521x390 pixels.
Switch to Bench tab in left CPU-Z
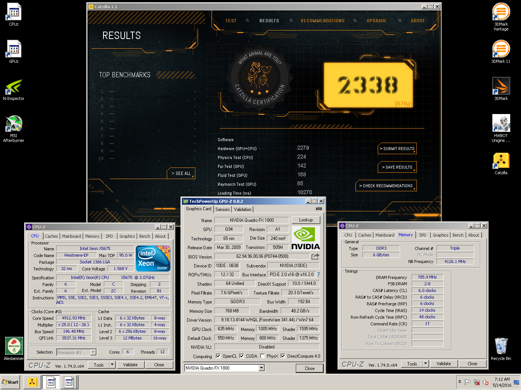tap(145, 236)
